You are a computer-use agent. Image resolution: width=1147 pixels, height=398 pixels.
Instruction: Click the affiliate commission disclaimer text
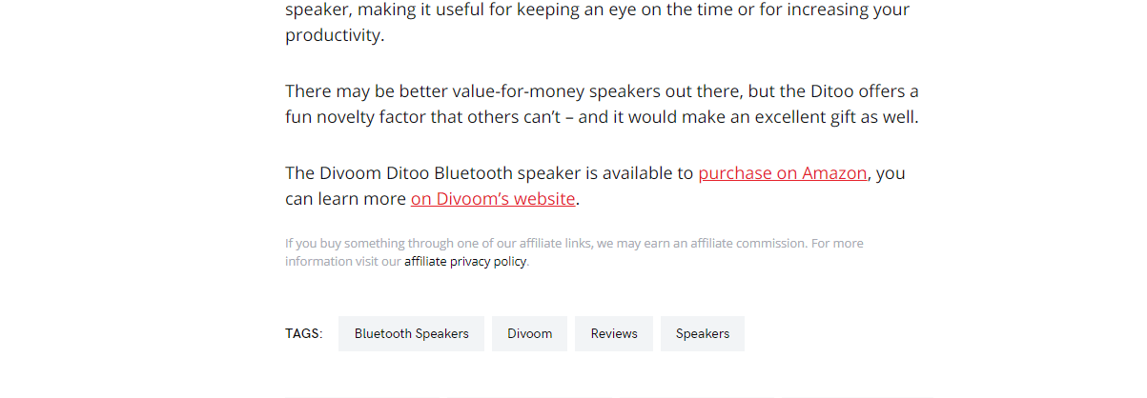pos(572,244)
